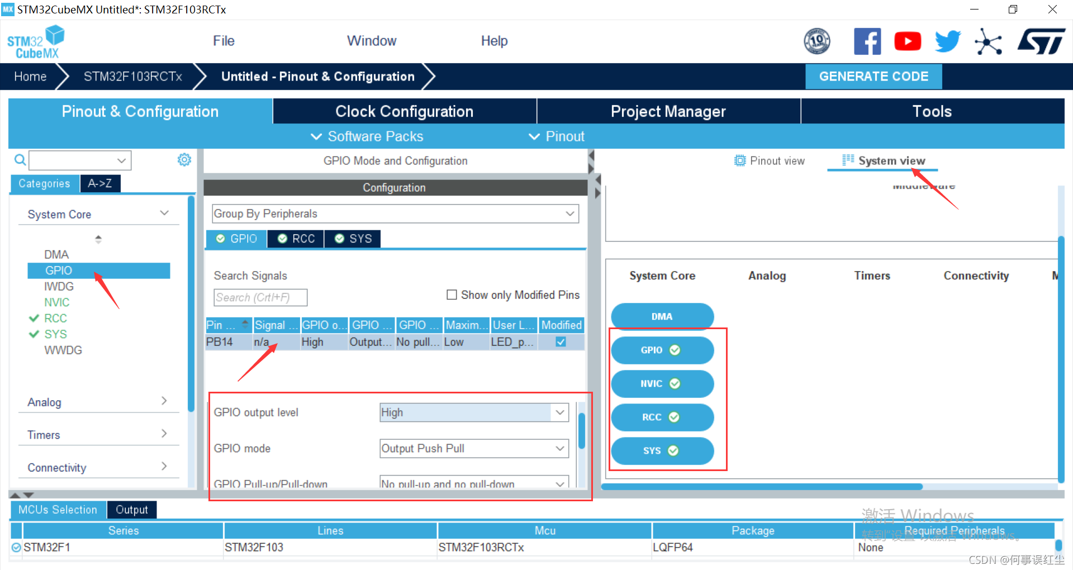Expand the Software Packs dropdown
1073x570 pixels.
click(x=367, y=136)
